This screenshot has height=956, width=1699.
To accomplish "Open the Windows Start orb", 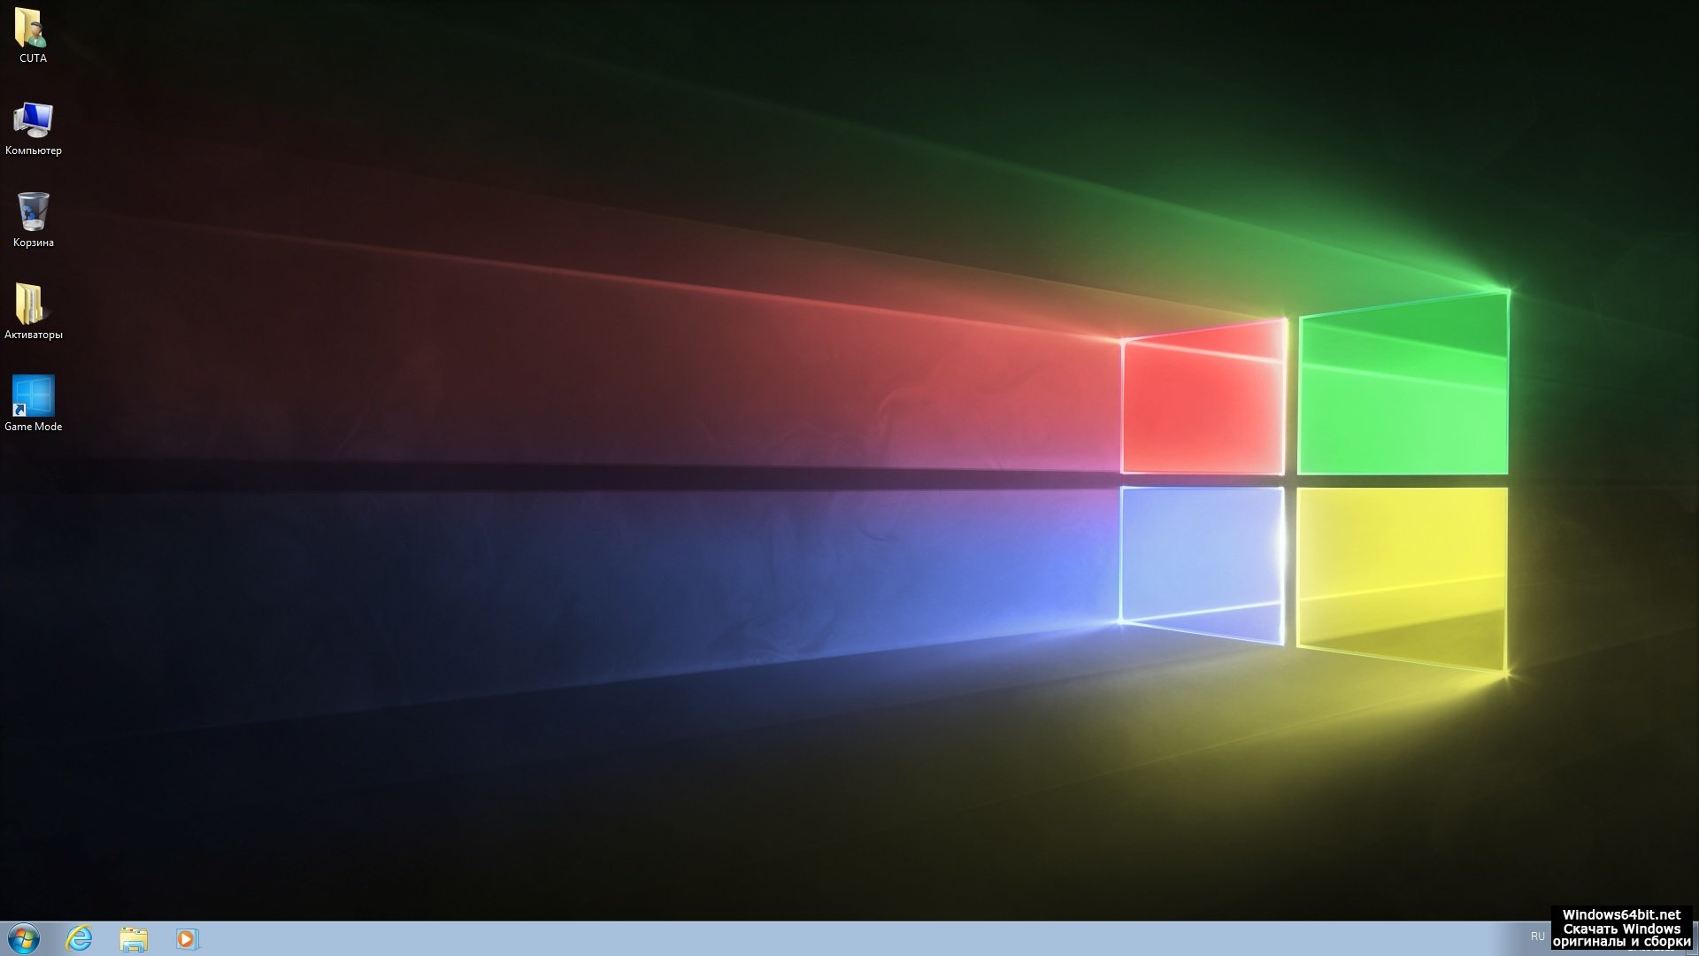I will (23, 938).
